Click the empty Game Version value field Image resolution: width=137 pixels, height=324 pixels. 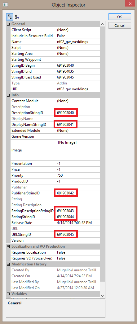(x=78, y=136)
